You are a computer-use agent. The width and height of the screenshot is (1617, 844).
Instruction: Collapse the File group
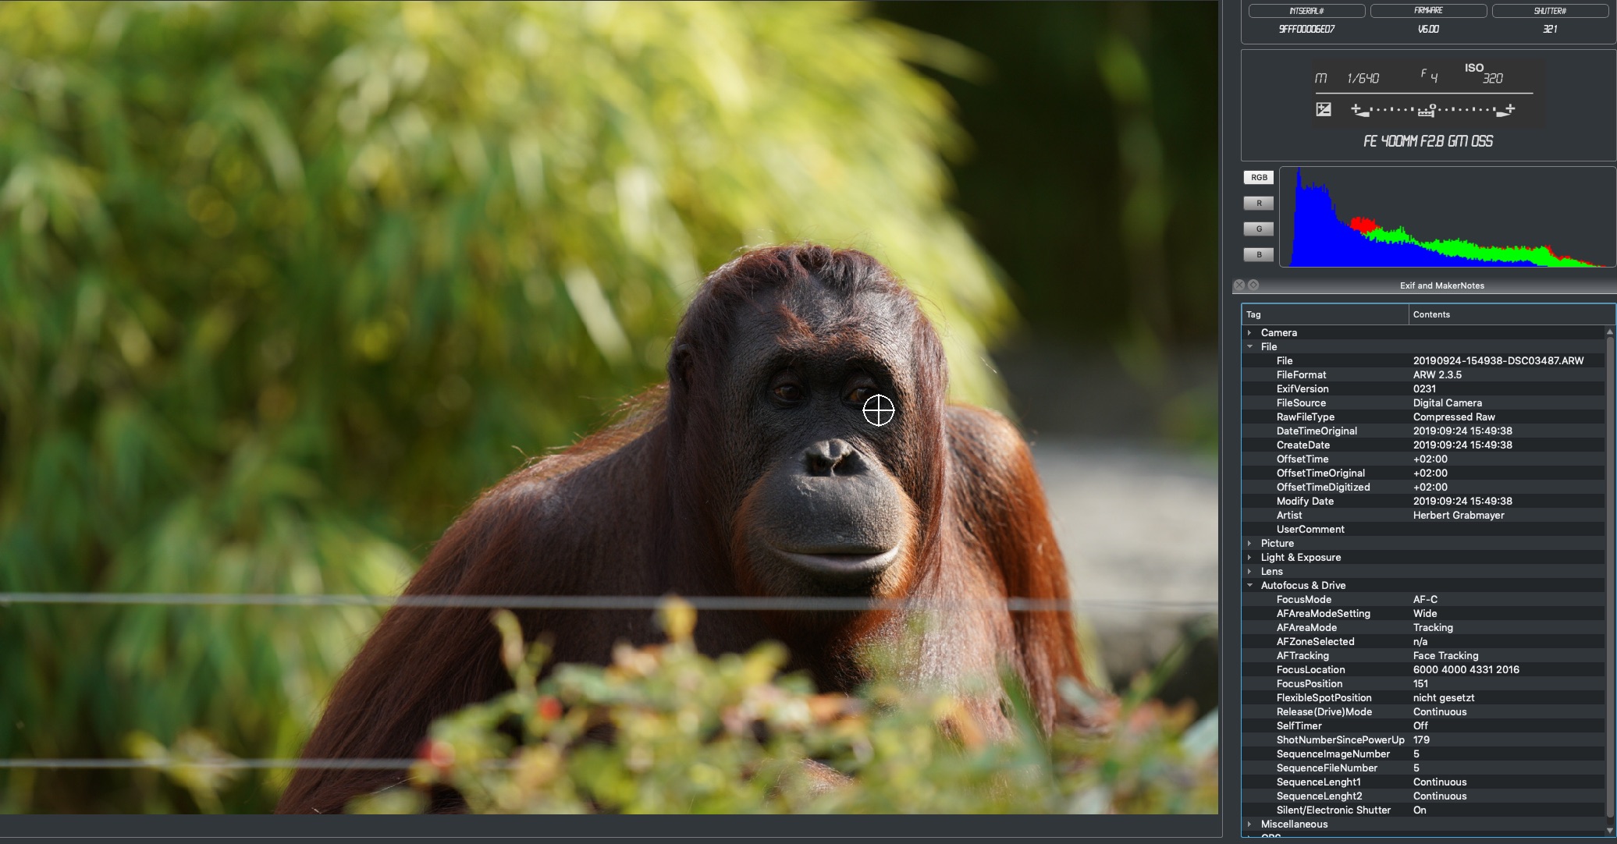1249,346
